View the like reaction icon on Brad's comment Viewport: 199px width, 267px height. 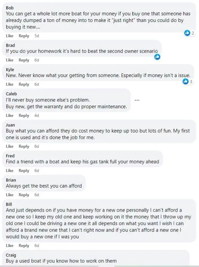(157, 57)
